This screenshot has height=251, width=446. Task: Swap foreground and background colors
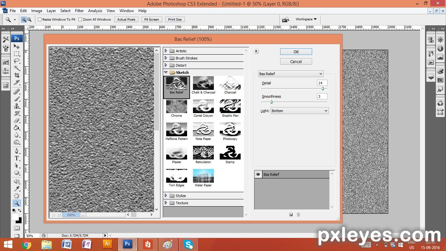(x=20, y=210)
